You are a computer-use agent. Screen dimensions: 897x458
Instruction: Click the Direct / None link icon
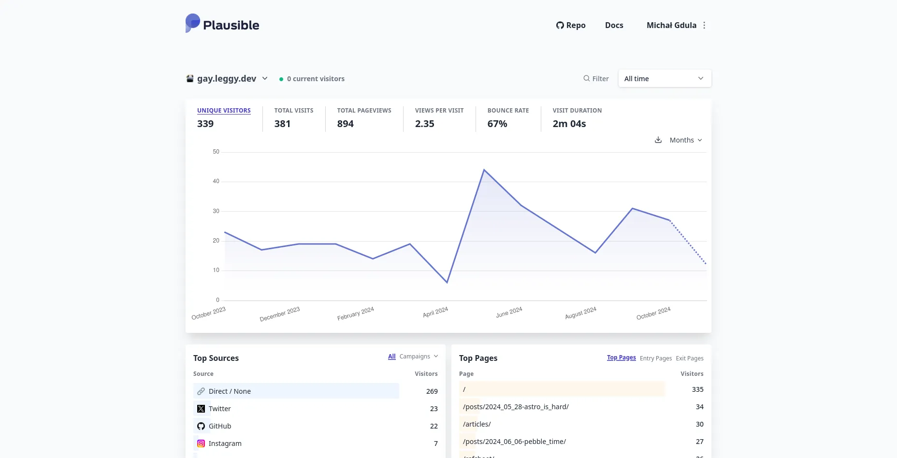201,391
